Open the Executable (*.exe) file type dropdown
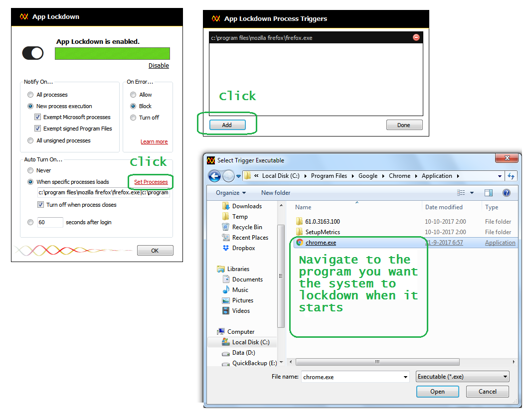Image resolution: width=525 pixels, height=417 pixels. point(462,377)
